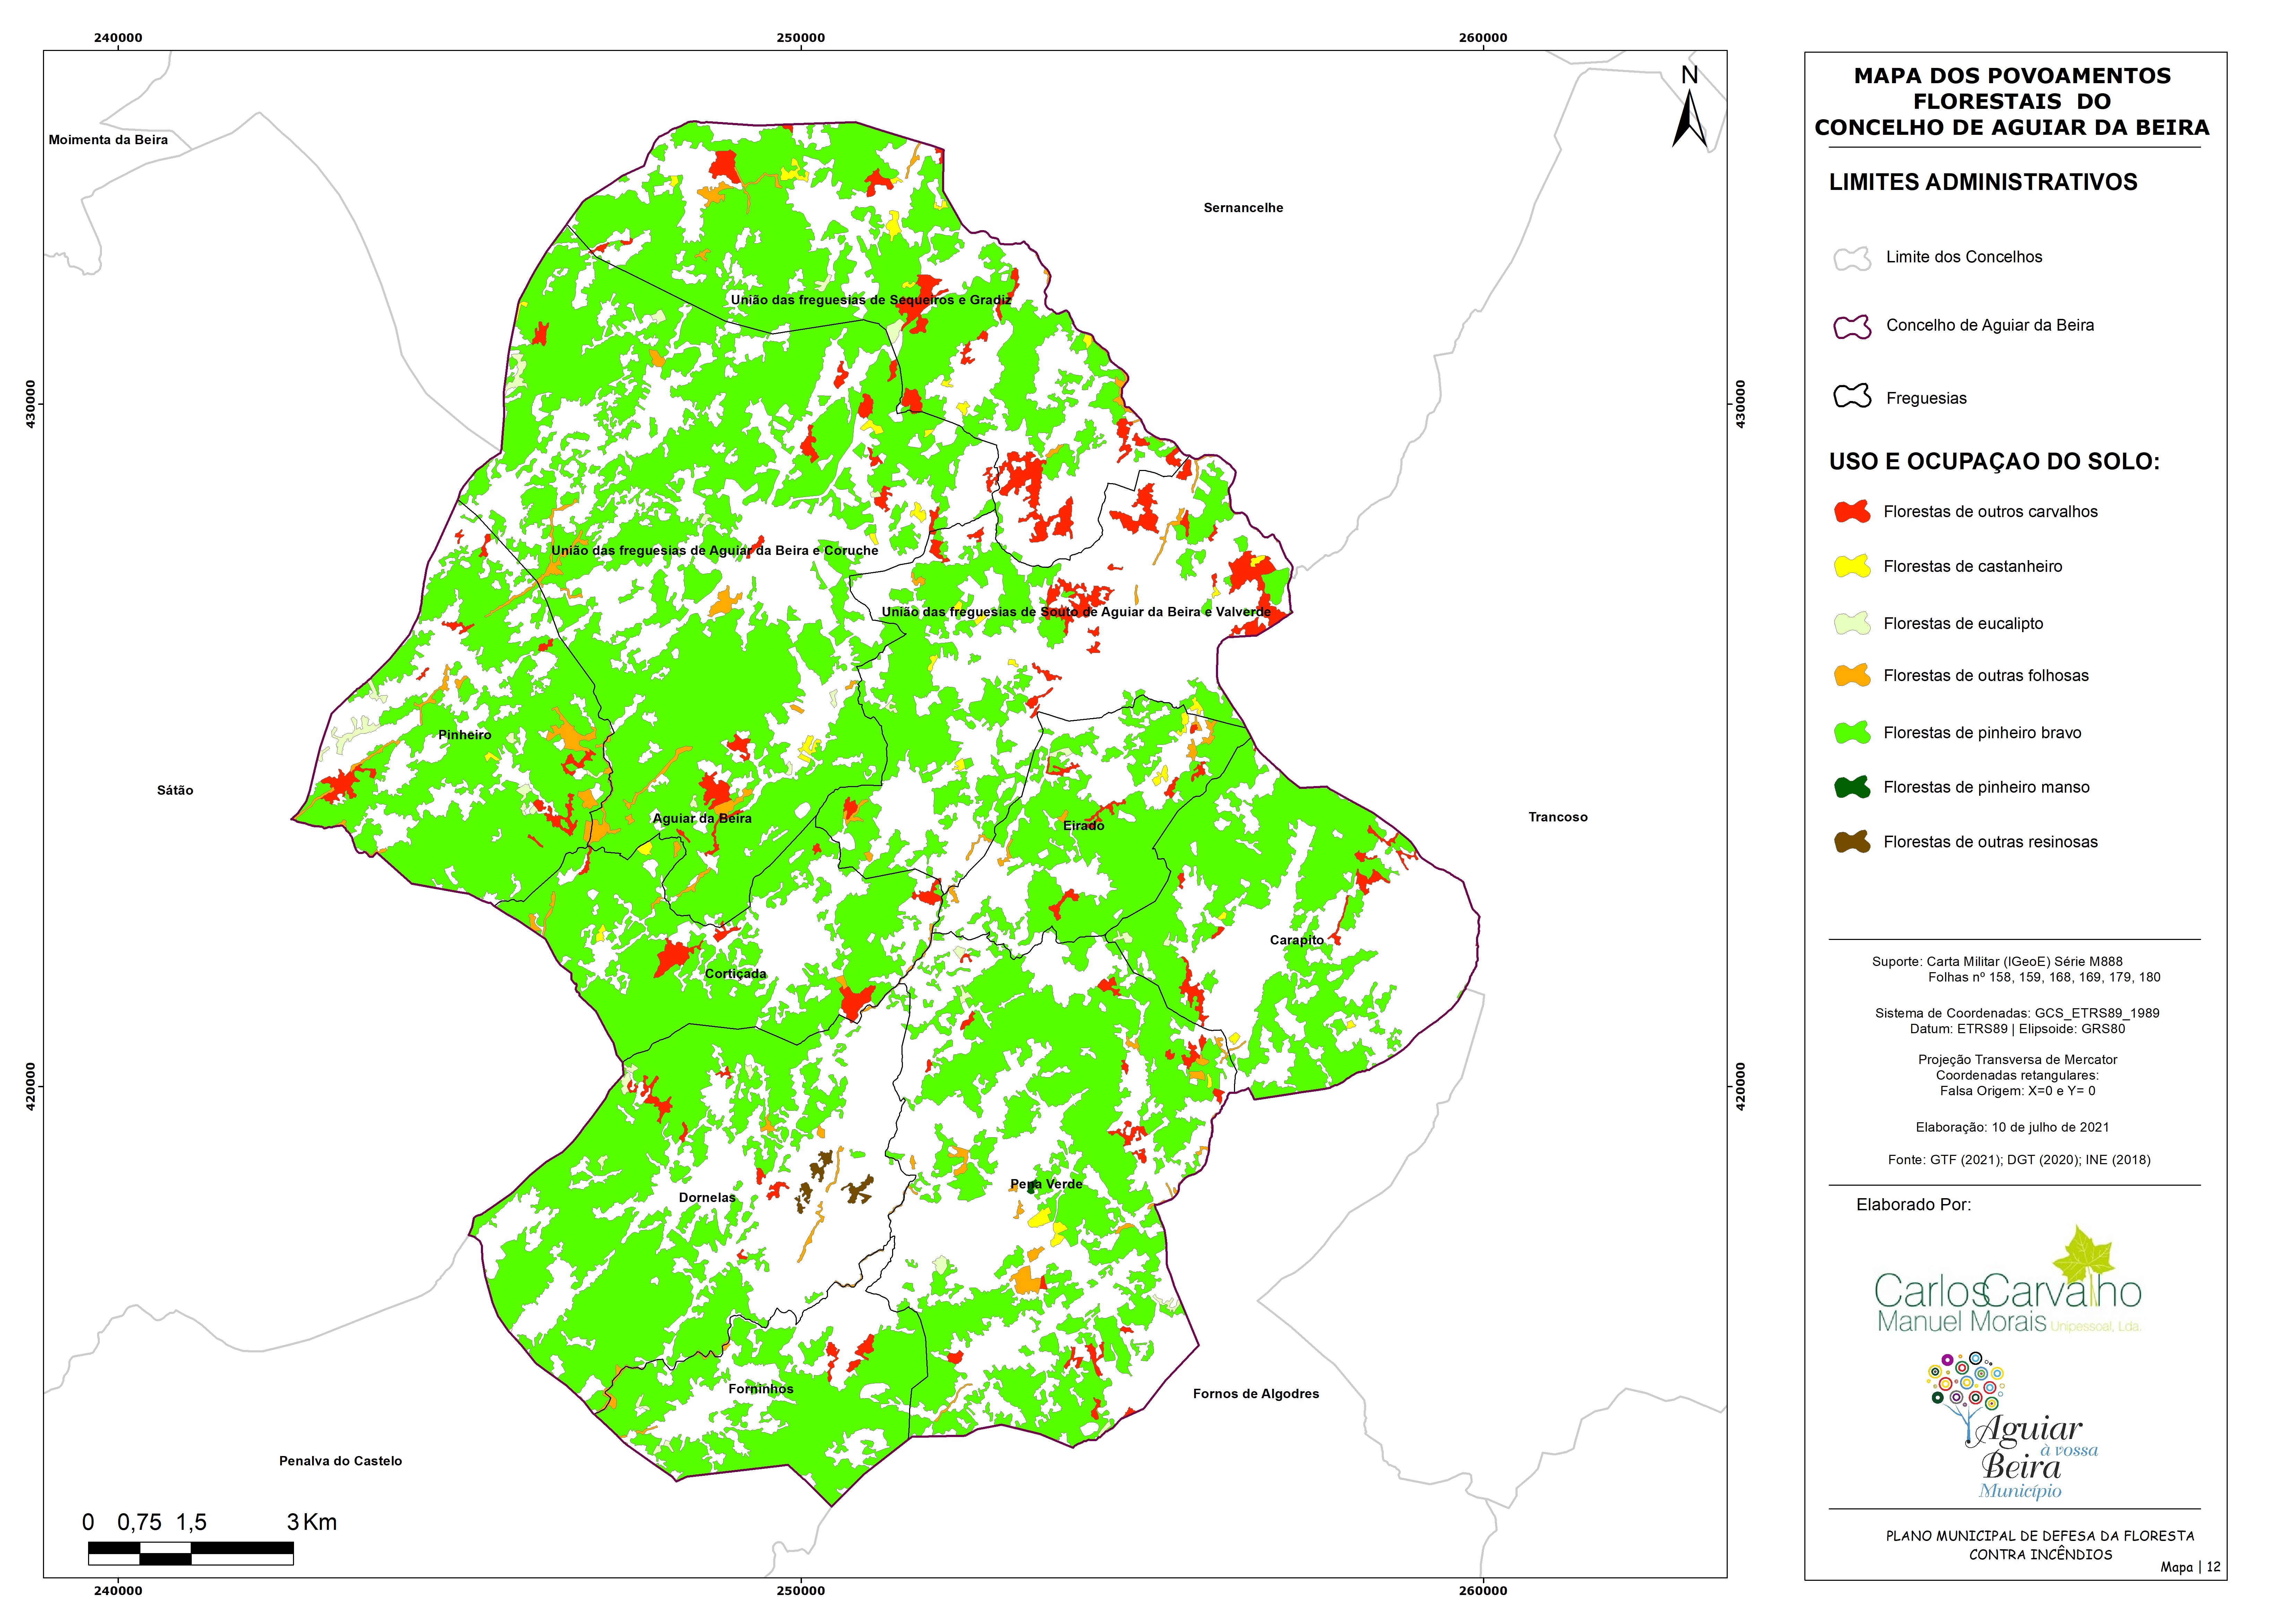Click the 'Sátão' map label

pyautogui.click(x=175, y=791)
